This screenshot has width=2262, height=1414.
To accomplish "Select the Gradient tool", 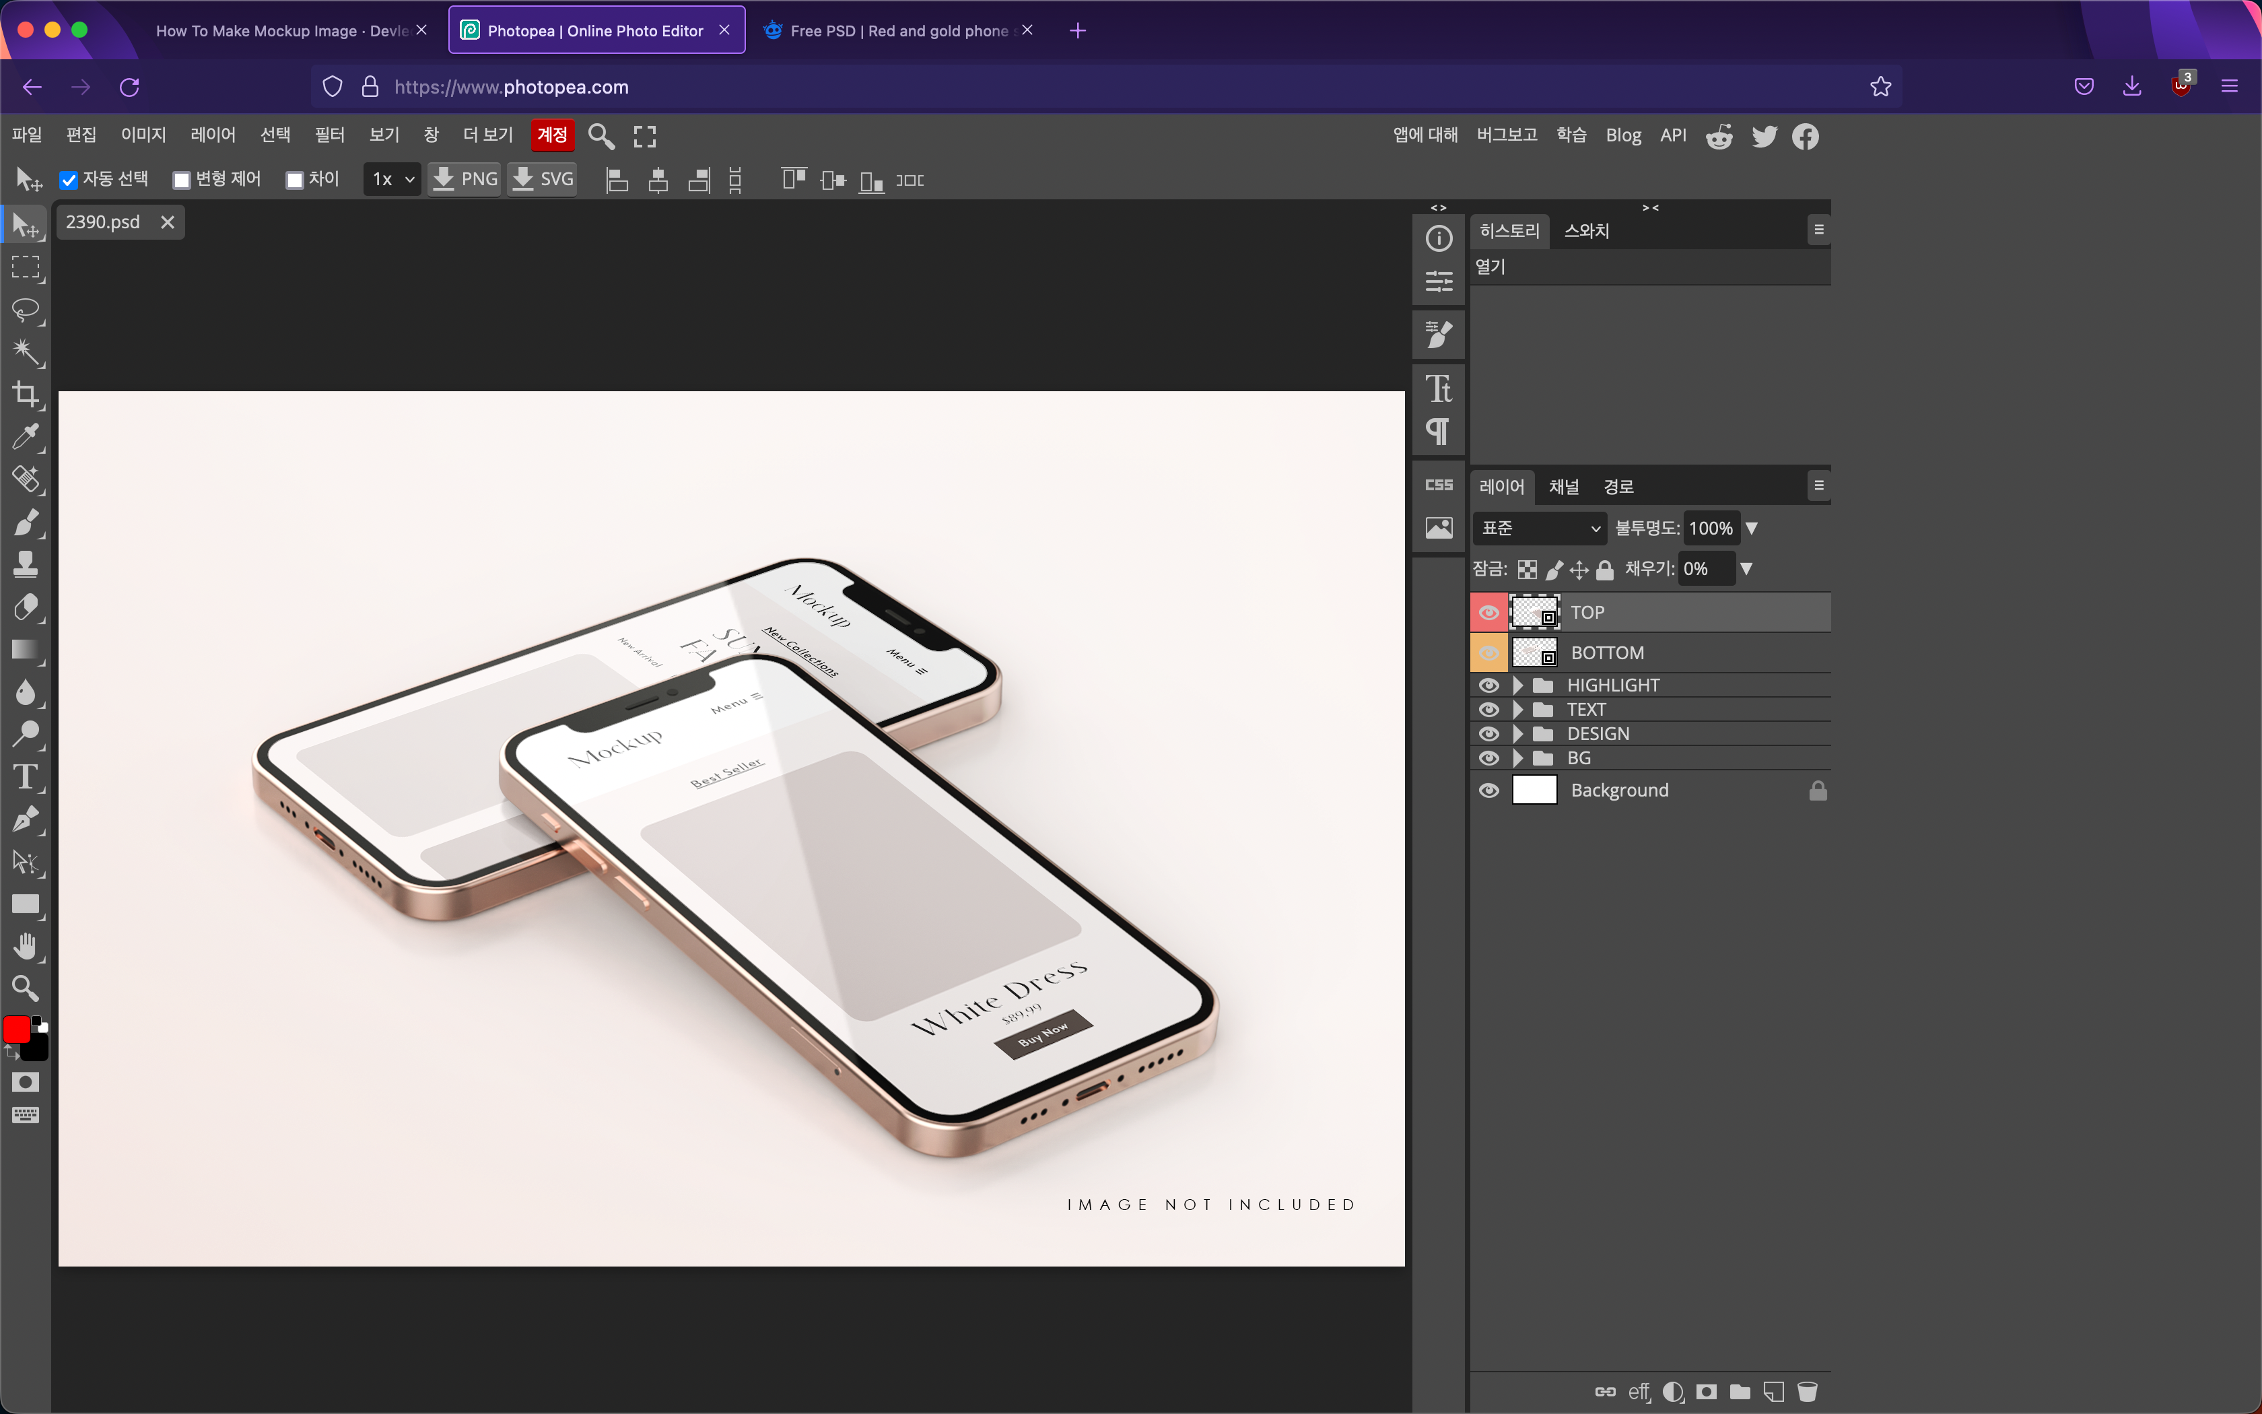I will tap(25, 649).
